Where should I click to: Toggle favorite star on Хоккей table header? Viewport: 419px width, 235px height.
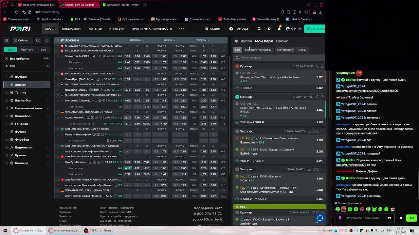(x=58, y=40)
